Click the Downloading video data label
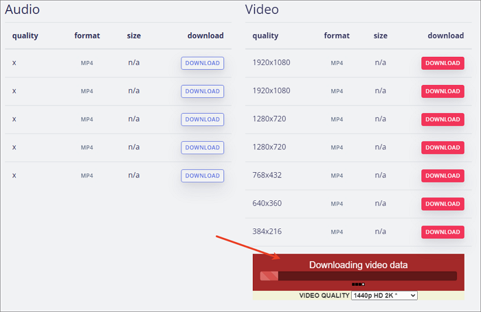This screenshot has width=481, height=312. pos(358,265)
